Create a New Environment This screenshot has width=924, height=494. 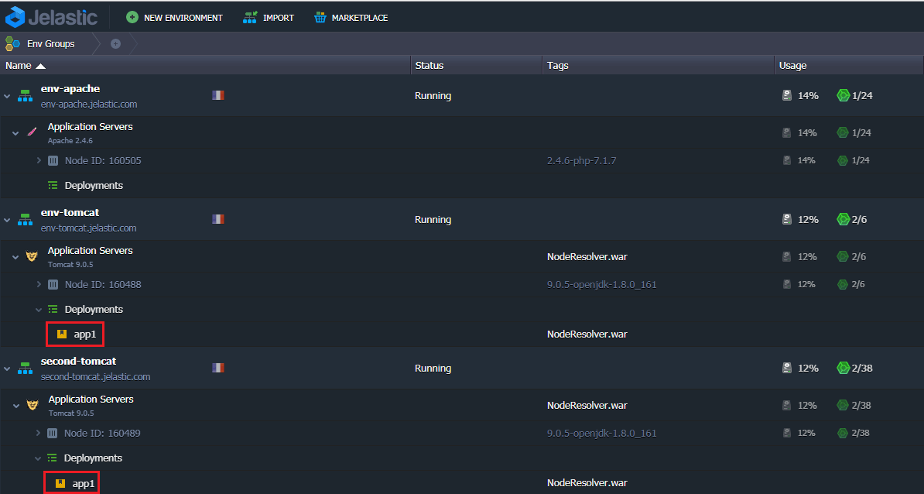coord(174,18)
